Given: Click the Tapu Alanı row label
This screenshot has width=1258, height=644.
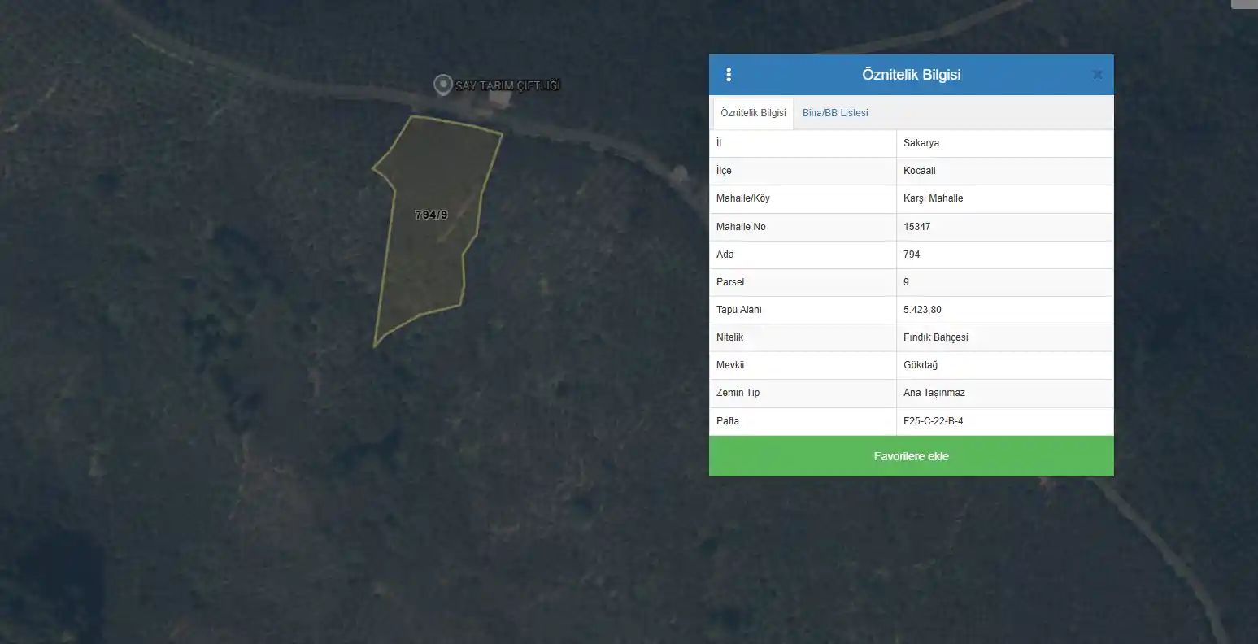Looking at the screenshot, I should point(739,310).
